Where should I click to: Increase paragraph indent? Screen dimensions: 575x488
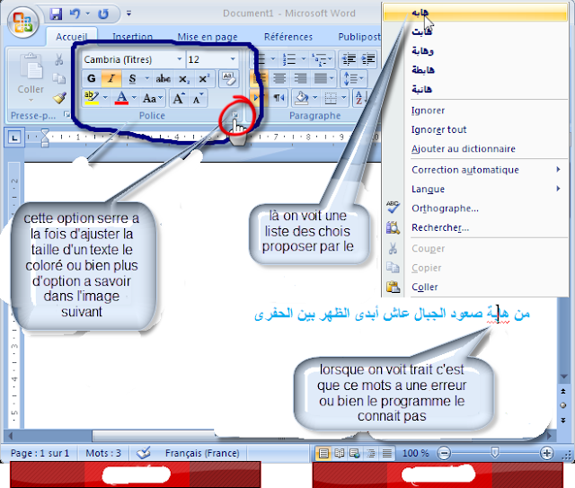(368, 59)
